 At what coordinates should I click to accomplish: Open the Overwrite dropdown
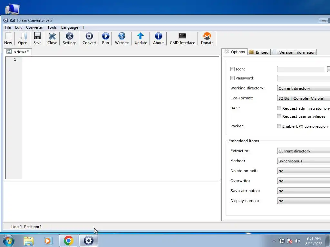304,181
